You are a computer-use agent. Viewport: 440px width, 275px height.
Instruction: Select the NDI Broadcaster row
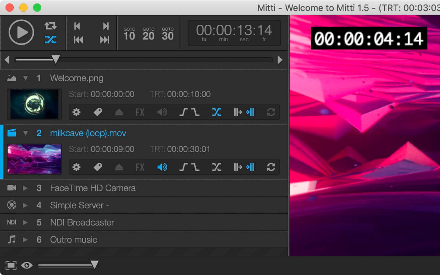point(144,222)
